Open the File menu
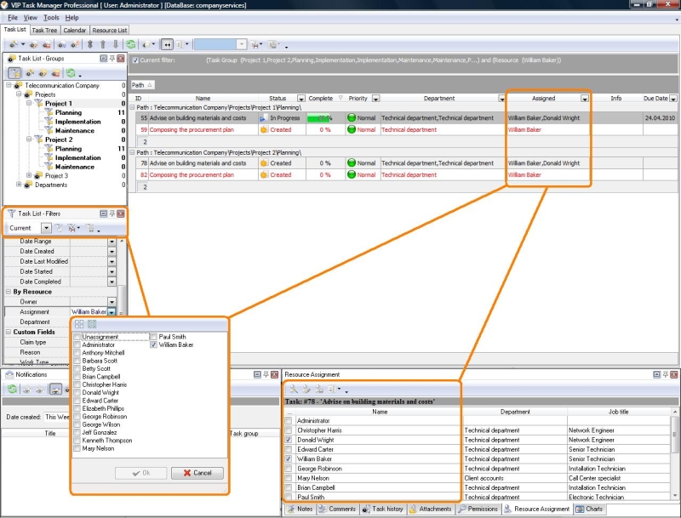681x518 pixels. pos(13,18)
